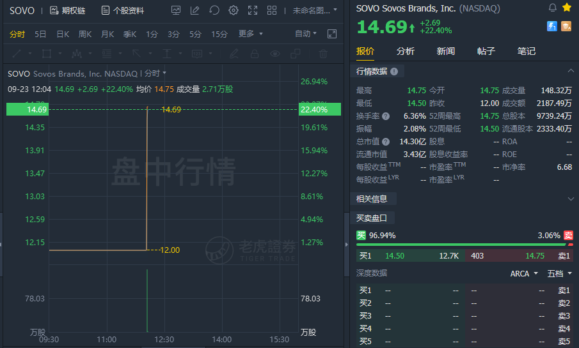
Task: Select the Fibonacci levels drawing tool
Action: click(107, 54)
